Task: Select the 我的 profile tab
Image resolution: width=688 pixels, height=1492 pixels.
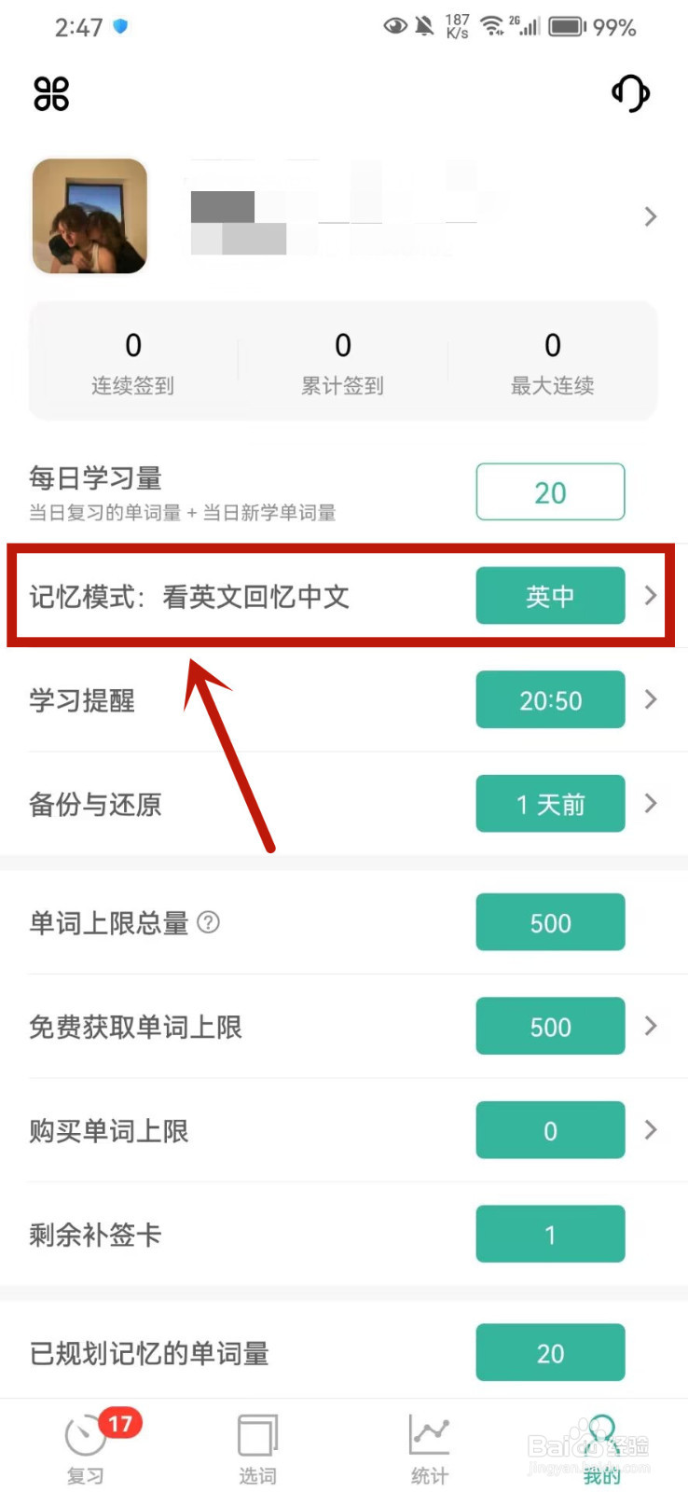Action: click(602, 1449)
